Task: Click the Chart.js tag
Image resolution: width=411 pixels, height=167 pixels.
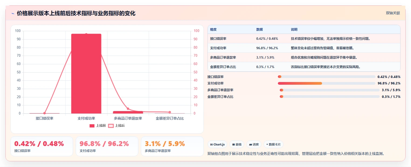Action: tap(217, 144)
